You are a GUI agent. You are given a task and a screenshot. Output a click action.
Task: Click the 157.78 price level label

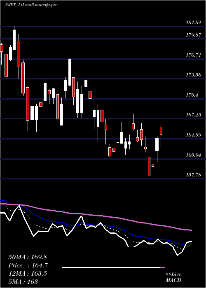click(194, 175)
